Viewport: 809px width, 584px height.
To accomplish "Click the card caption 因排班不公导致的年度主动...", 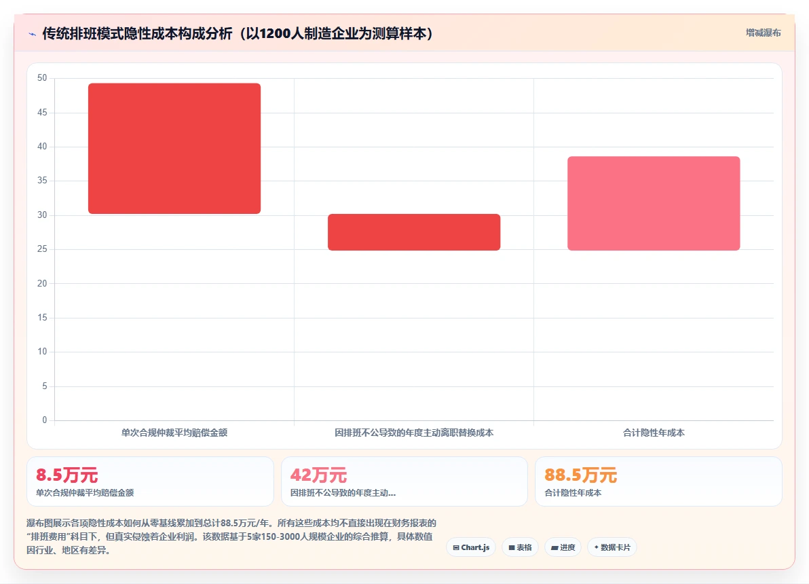I will (343, 492).
